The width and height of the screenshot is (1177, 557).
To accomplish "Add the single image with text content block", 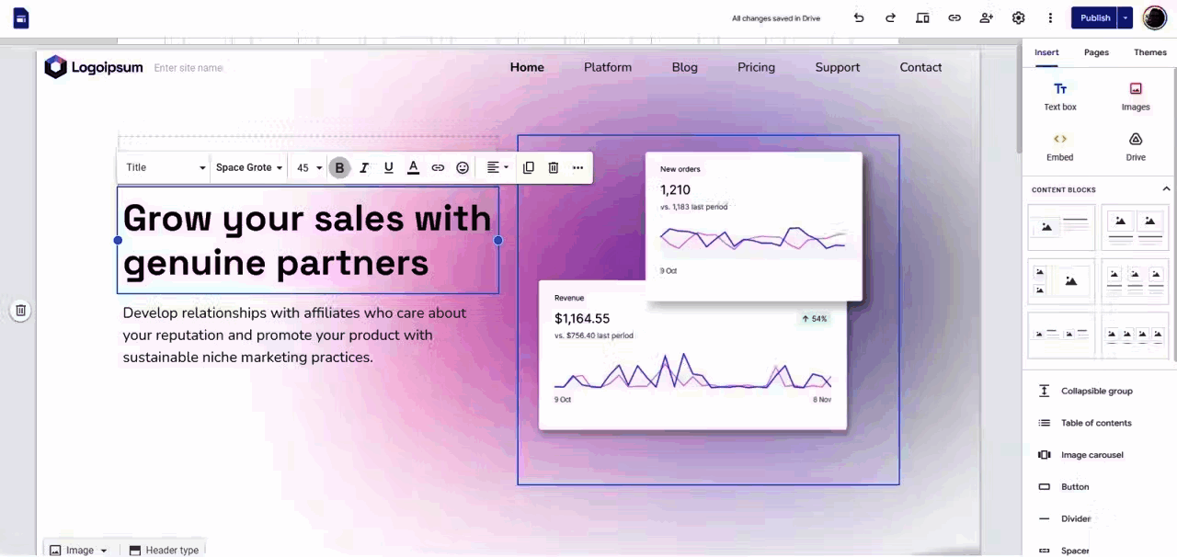I will (1061, 226).
